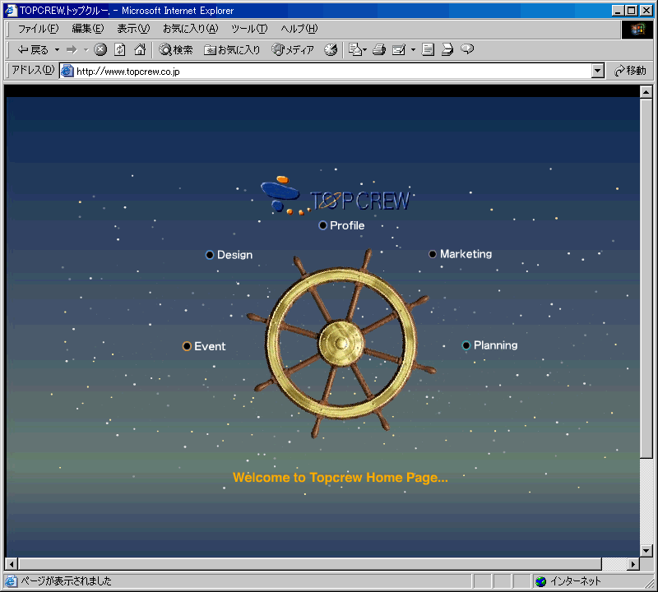The height and width of the screenshot is (592, 658).
Task: Click the vertical scrollbar down arrow
Action: tap(646, 550)
